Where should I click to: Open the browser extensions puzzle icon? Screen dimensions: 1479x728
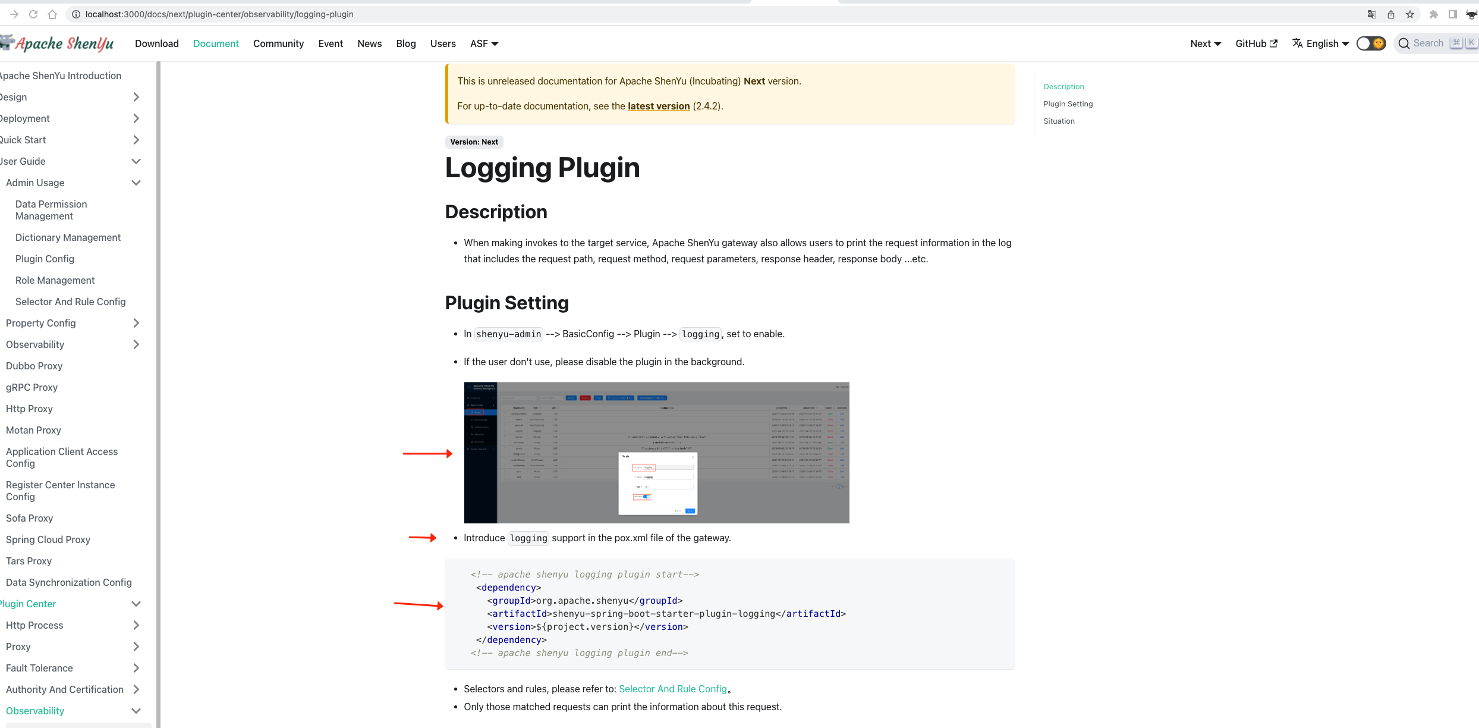[1434, 14]
